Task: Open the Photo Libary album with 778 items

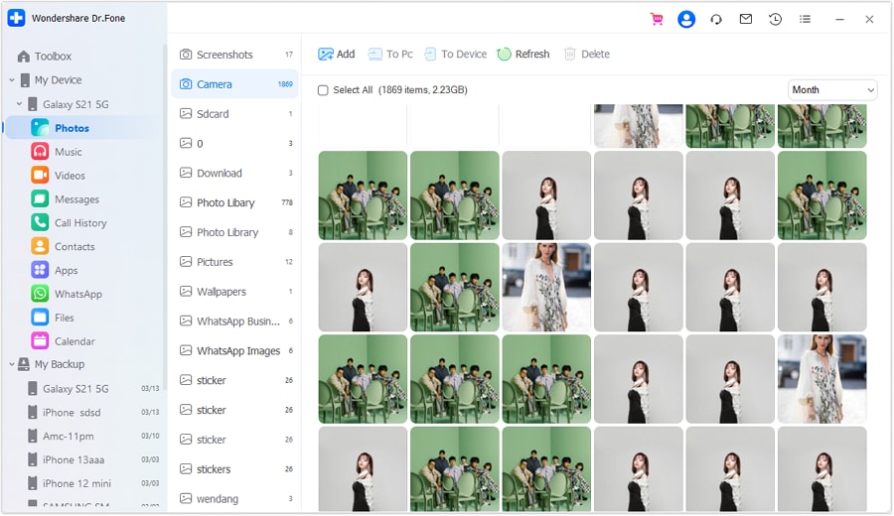Action: coord(235,202)
